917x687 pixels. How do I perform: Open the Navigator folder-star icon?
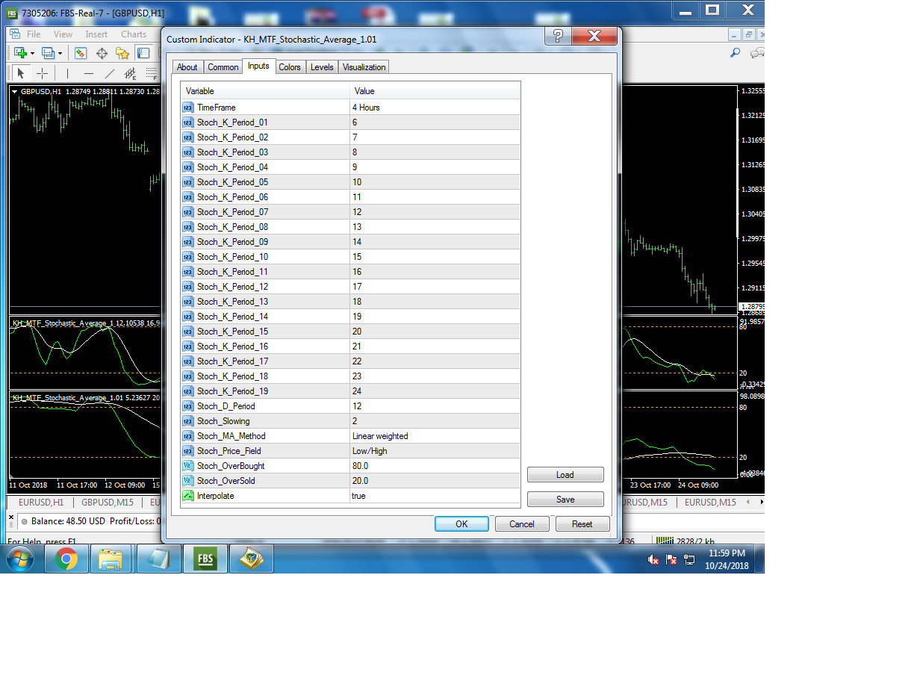122,53
